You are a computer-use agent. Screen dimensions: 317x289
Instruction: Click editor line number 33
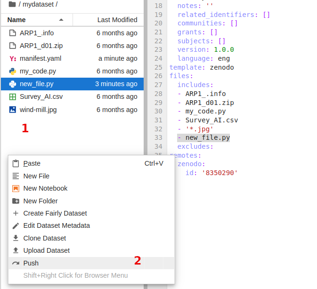coord(158,137)
